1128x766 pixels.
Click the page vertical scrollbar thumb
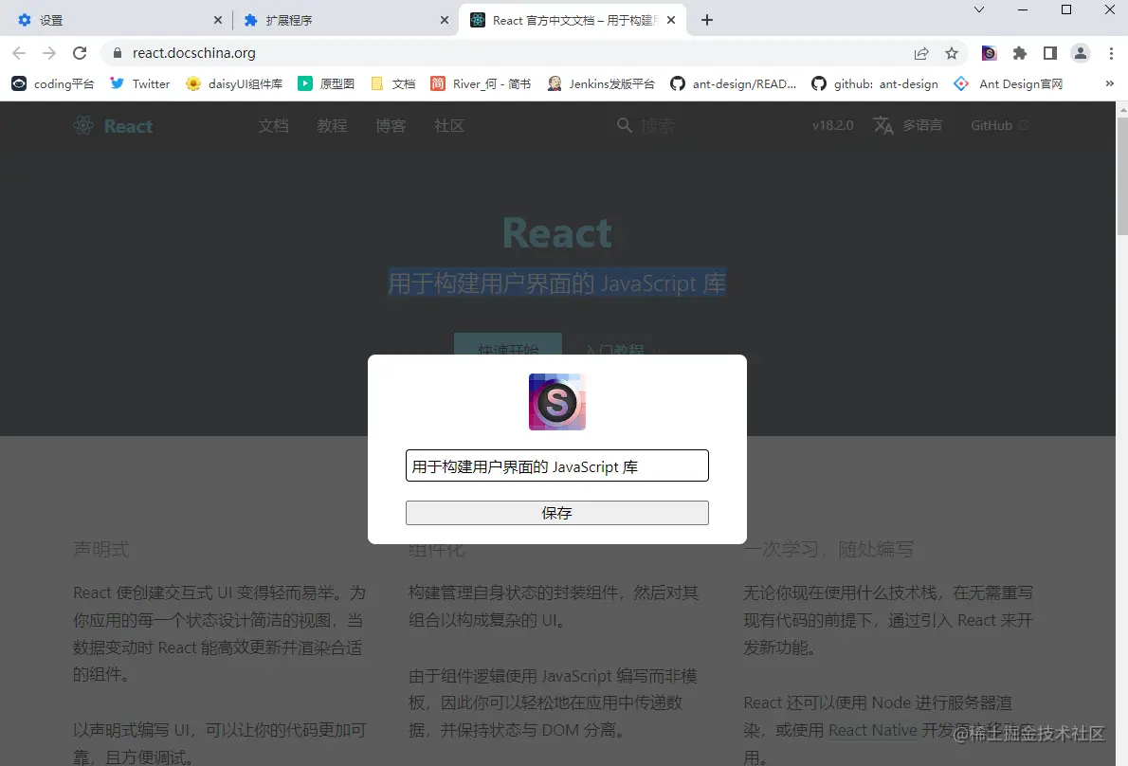click(x=1121, y=175)
